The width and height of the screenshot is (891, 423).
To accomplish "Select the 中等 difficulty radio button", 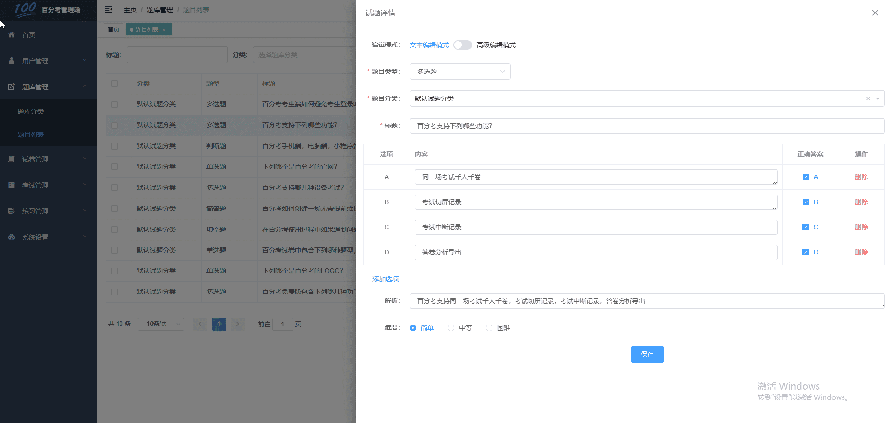I will click(x=451, y=327).
